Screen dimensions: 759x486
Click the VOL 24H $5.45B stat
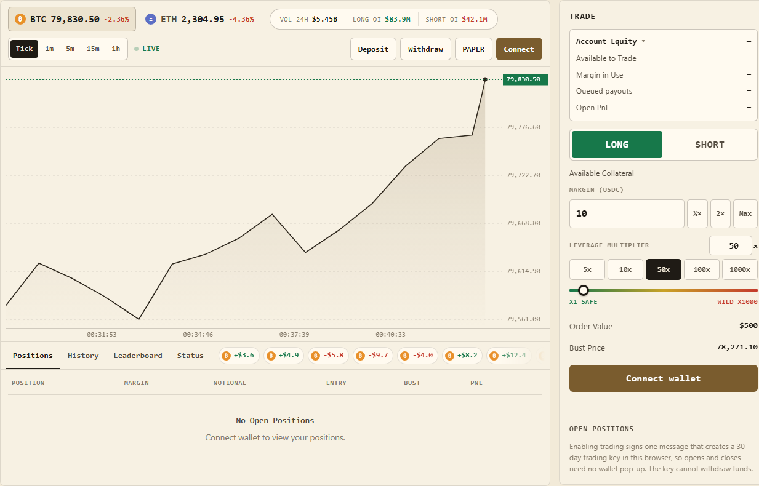(308, 19)
